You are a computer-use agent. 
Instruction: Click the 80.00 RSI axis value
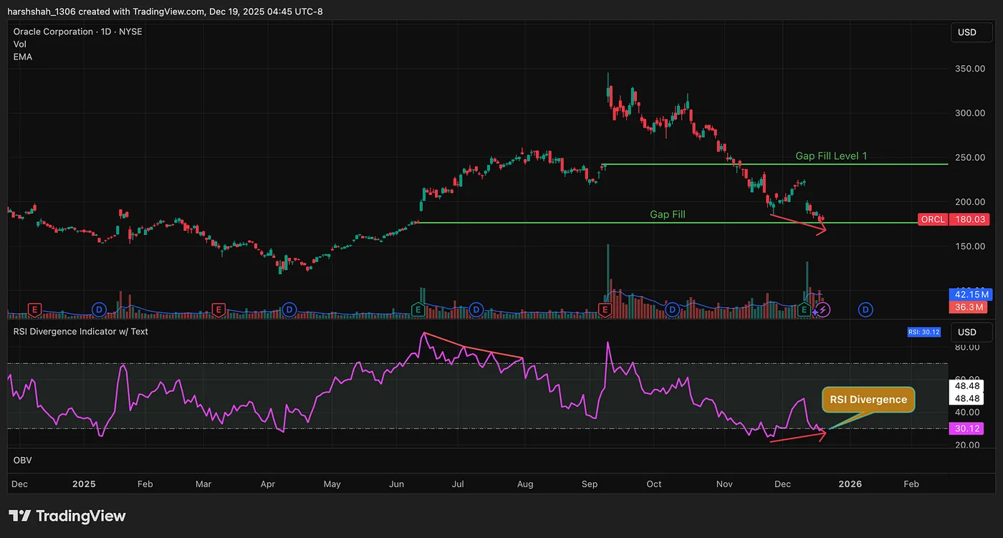967,347
